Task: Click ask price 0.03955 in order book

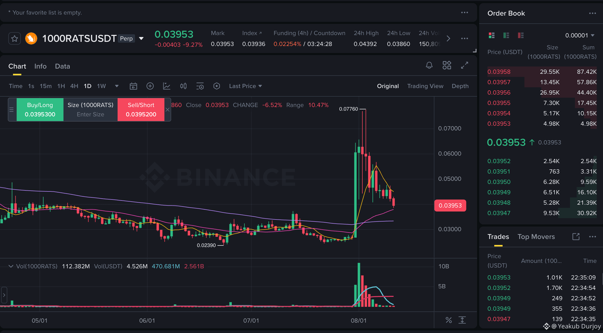Action: [499, 103]
